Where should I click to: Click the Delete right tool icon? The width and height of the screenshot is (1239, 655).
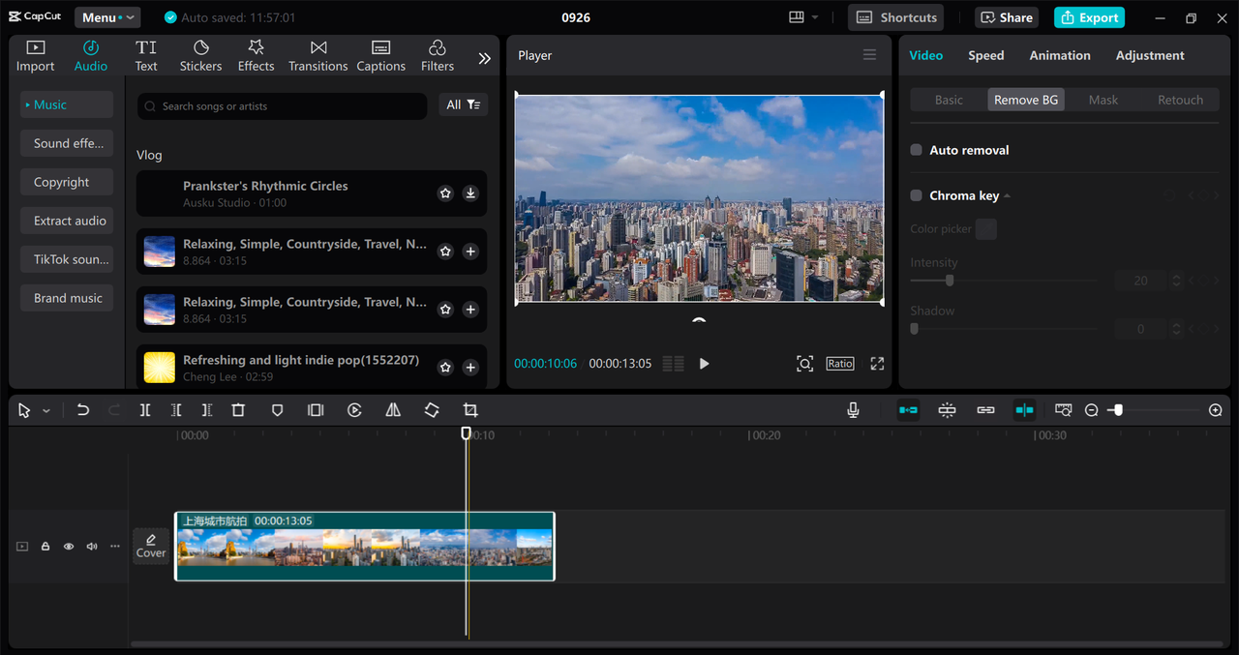click(207, 410)
